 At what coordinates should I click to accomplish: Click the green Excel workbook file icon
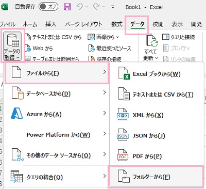tap(124, 73)
